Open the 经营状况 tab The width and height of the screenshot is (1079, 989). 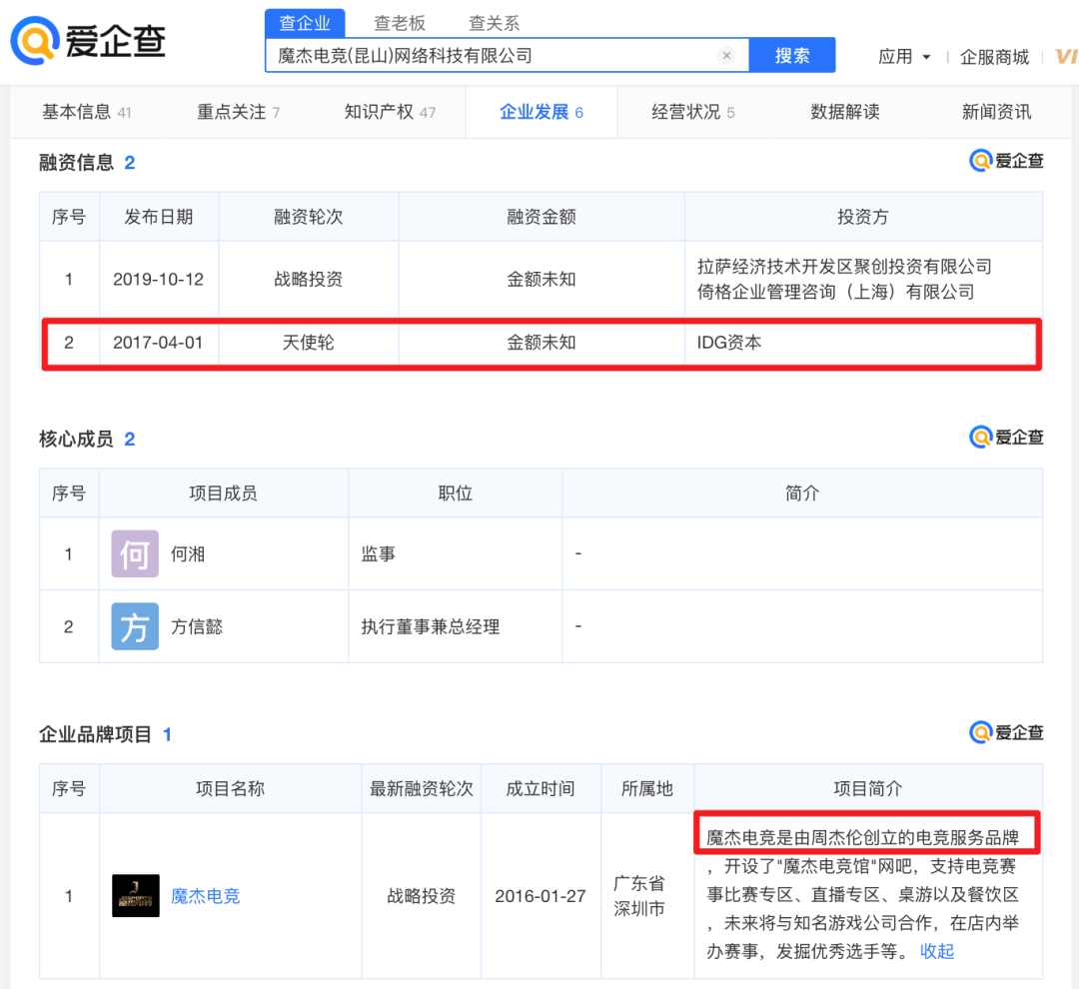click(x=693, y=112)
